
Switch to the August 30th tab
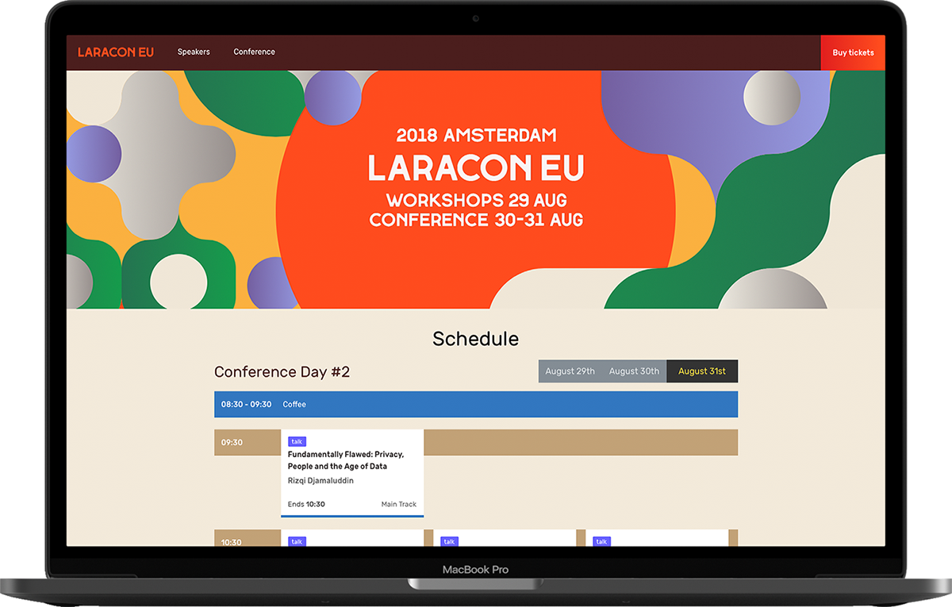pyautogui.click(x=634, y=371)
